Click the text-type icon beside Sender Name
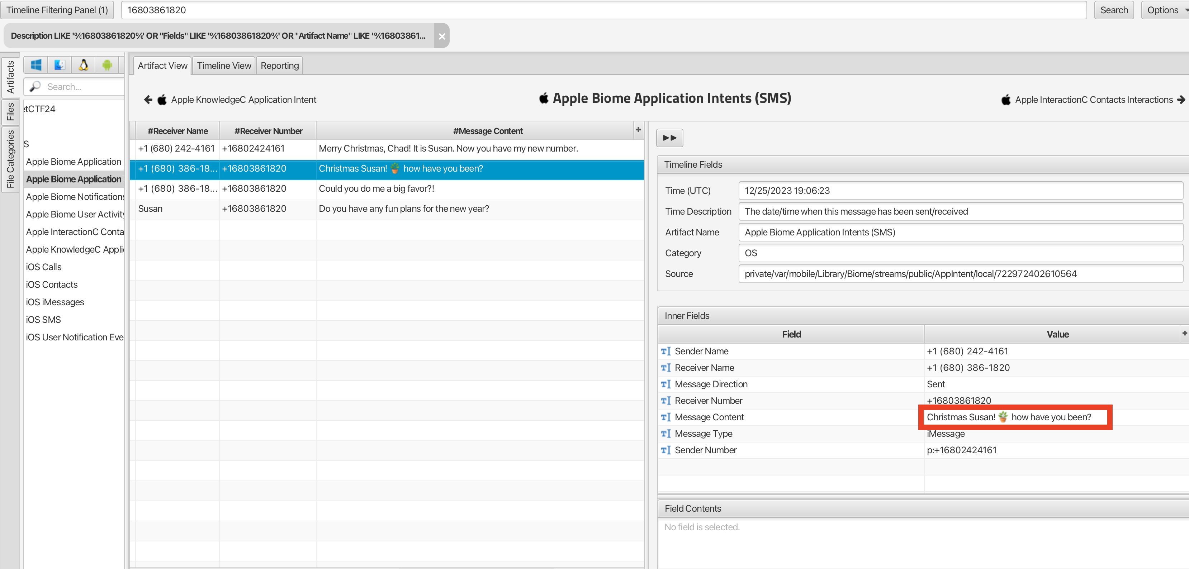 (x=665, y=352)
